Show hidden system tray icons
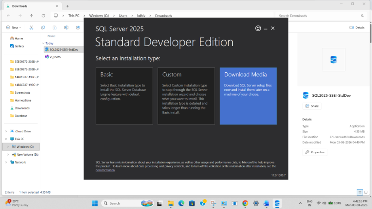The width and height of the screenshot is (372, 209). 300,203
